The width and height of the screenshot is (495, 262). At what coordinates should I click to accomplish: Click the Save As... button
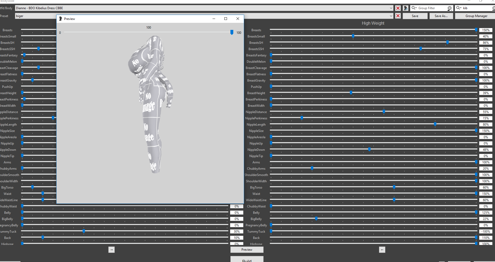click(441, 16)
